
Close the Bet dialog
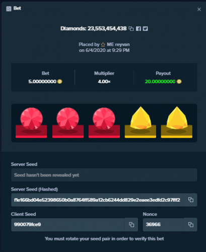coord(199,9)
